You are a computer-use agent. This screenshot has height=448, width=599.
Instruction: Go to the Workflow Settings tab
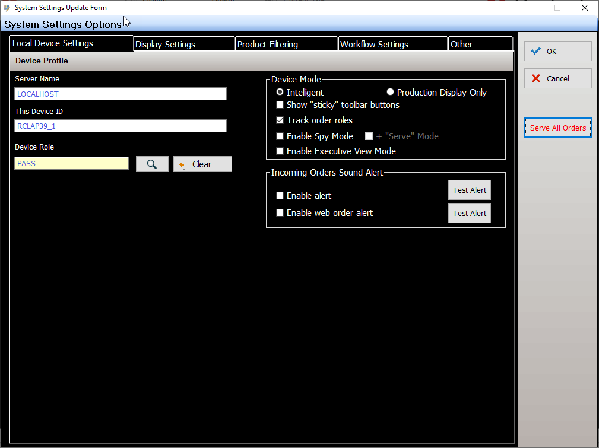[393, 44]
